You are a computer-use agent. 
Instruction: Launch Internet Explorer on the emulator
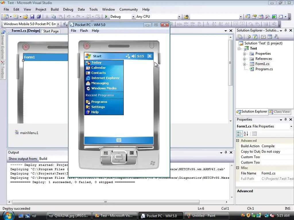tap(104, 78)
